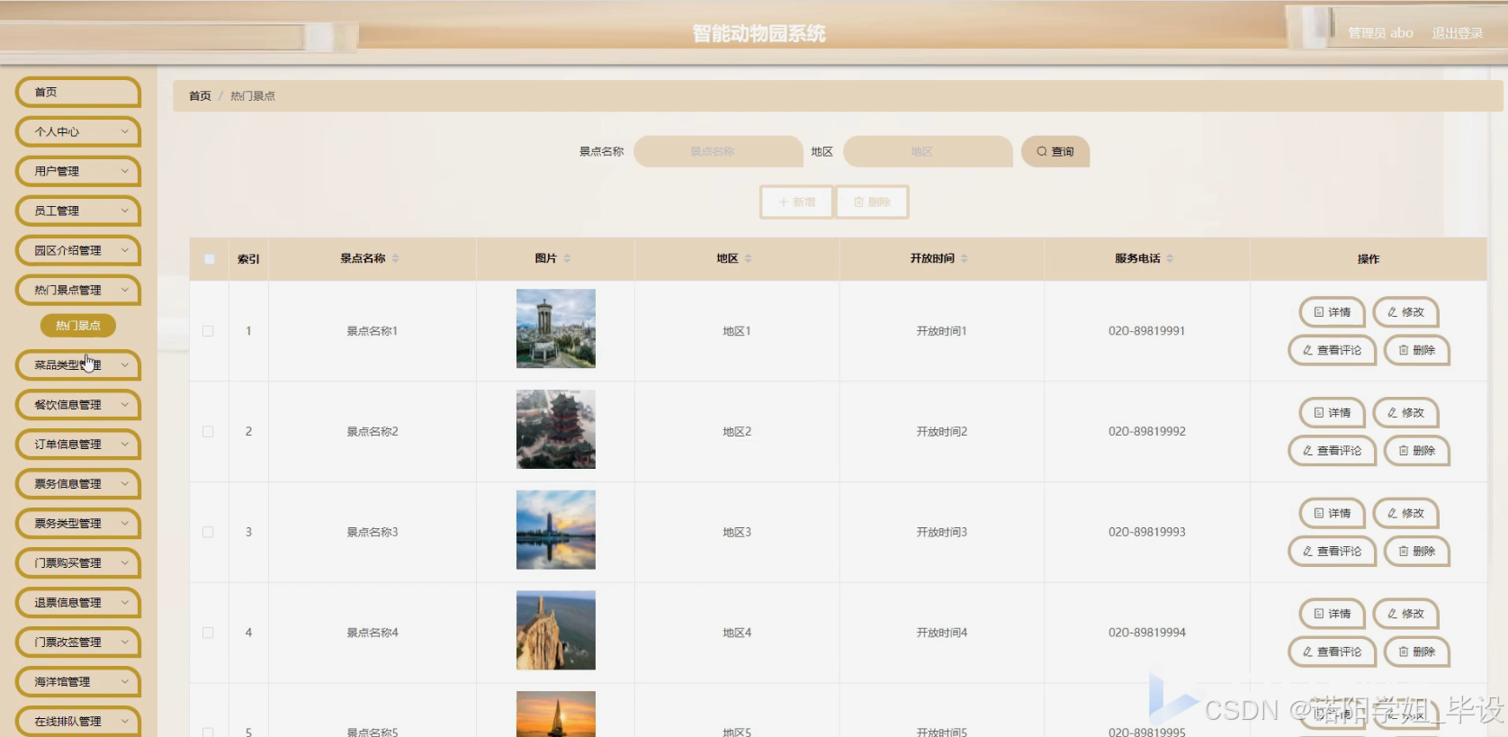Click 修改 for 景点名称1 row

point(1406,312)
